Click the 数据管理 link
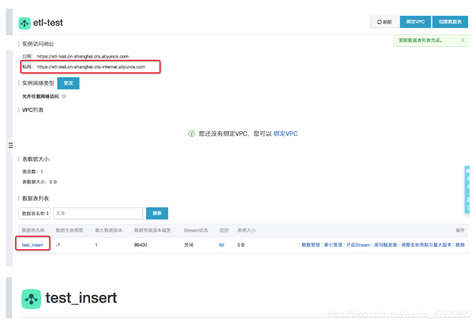 pyautogui.click(x=311, y=245)
